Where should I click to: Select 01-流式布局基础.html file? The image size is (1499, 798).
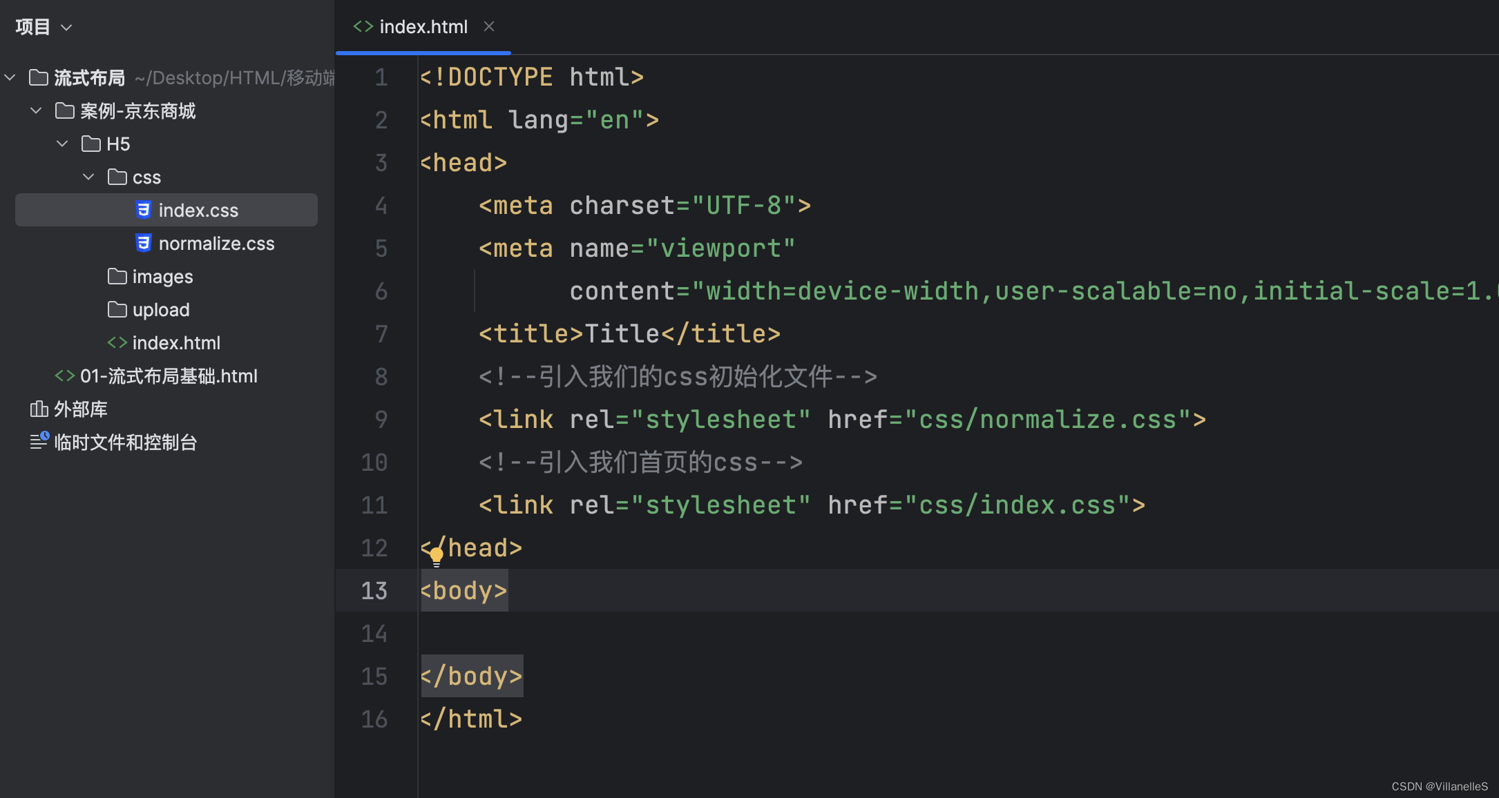pos(169,376)
